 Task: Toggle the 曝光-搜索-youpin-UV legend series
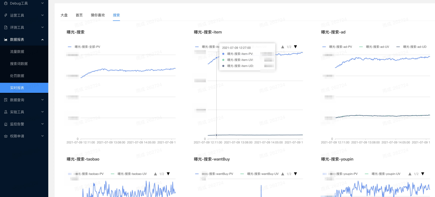[x=382, y=174]
